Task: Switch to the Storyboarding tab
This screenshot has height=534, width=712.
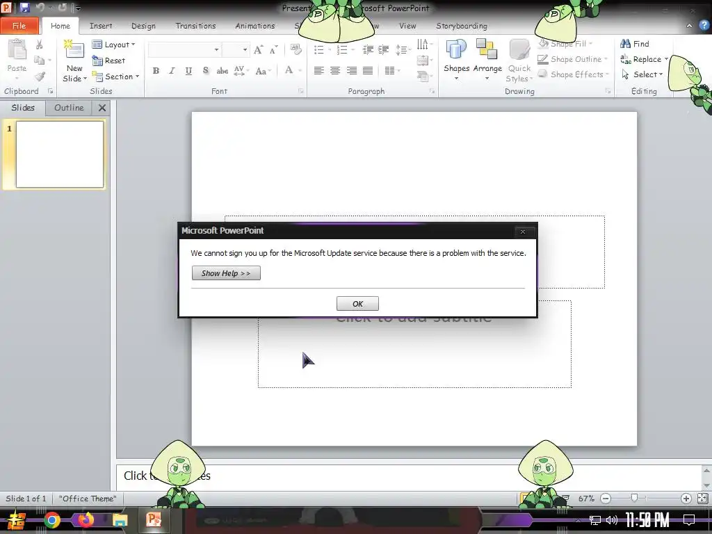Action: click(x=462, y=26)
